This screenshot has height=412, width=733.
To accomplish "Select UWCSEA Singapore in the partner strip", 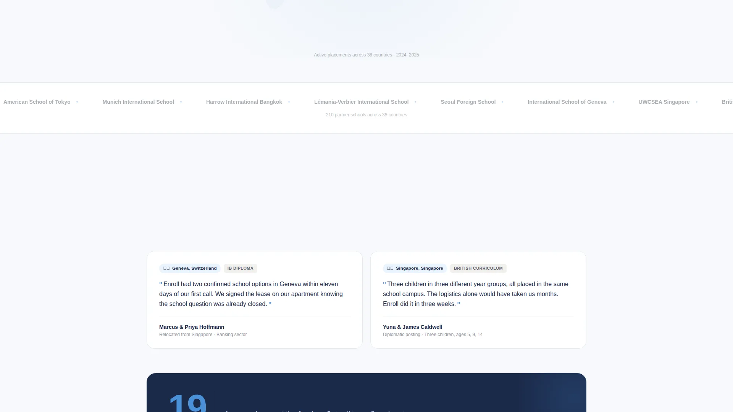I will (664, 102).
